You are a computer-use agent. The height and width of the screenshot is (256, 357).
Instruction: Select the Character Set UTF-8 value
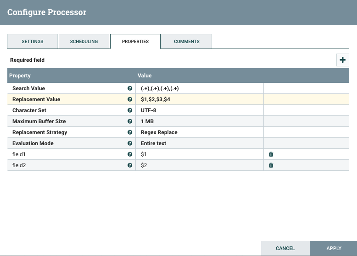pos(199,110)
